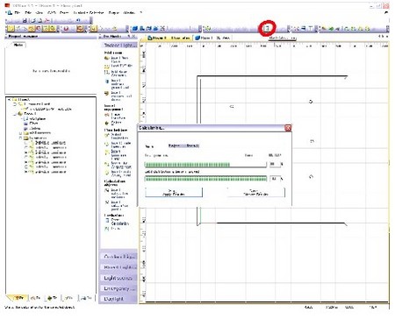
Task: Click the Project manager panel title bar
Action: coord(50,37)
